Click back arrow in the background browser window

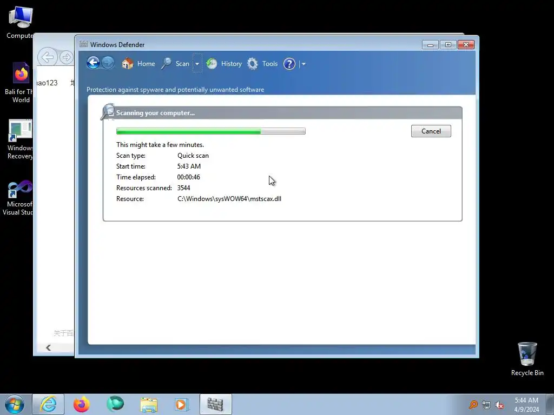coord(48,57)
